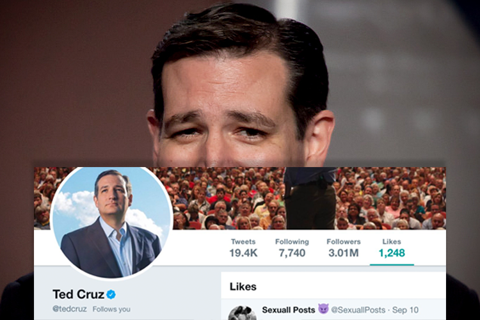Open the Followers tab
480x320 pixels.
click(344, 248)
